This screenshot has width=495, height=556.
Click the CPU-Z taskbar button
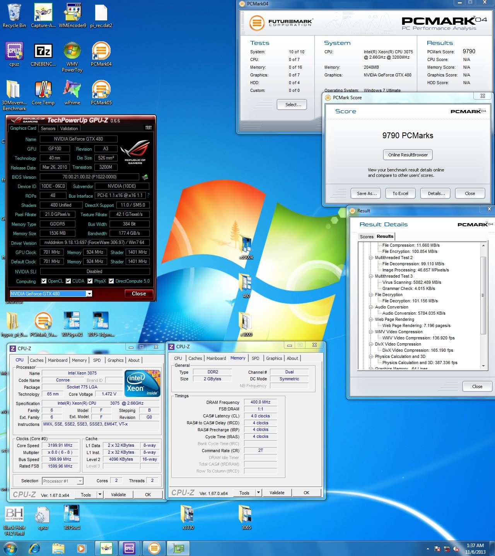coord(130,548)
